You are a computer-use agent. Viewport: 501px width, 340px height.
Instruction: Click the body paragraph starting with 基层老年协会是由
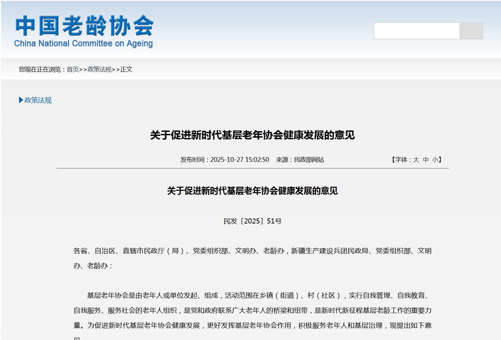click(252, 310)
